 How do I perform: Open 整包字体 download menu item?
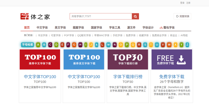tap(167, 28)
